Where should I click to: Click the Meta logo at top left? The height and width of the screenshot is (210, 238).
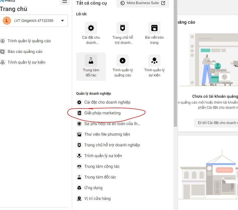tap(8, 1)
